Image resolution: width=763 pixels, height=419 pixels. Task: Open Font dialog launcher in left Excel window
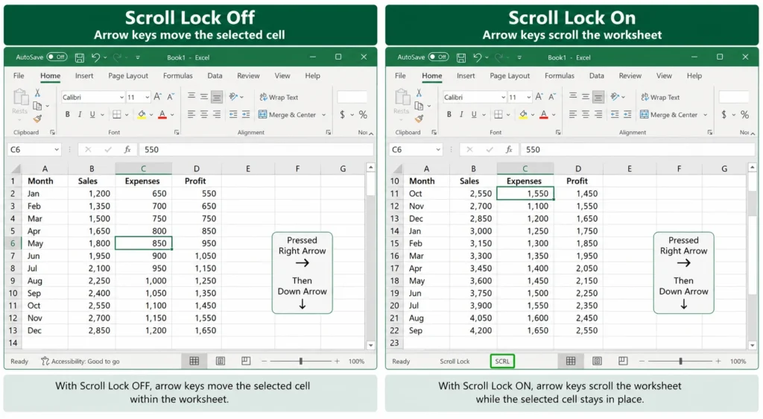[x=177, y=133]
